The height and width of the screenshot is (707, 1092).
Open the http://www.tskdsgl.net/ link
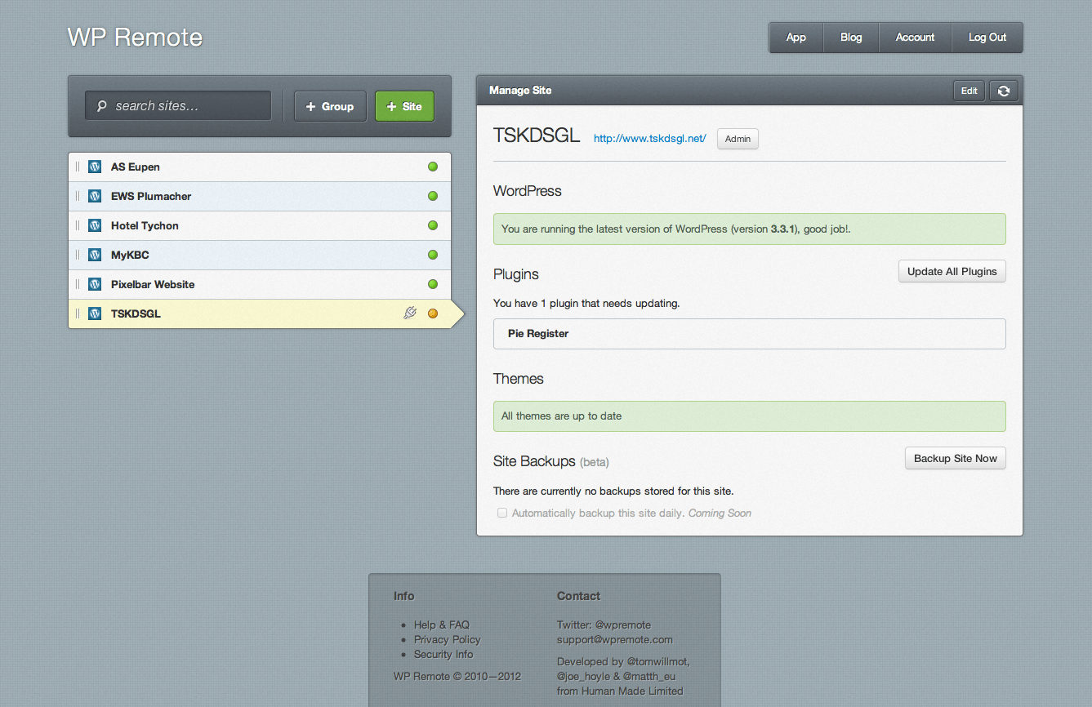tap(650, 139)
